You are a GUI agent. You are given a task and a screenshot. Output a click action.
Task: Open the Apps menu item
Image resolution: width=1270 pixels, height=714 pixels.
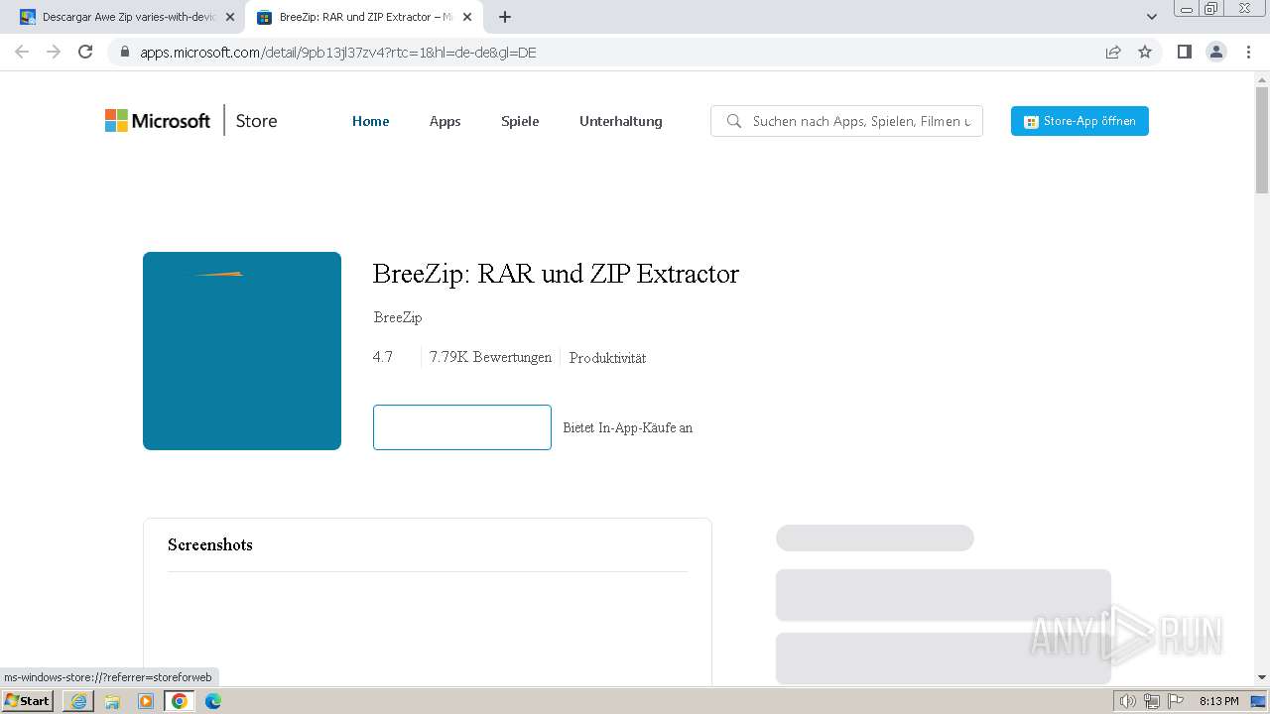[x=444, y=121]
